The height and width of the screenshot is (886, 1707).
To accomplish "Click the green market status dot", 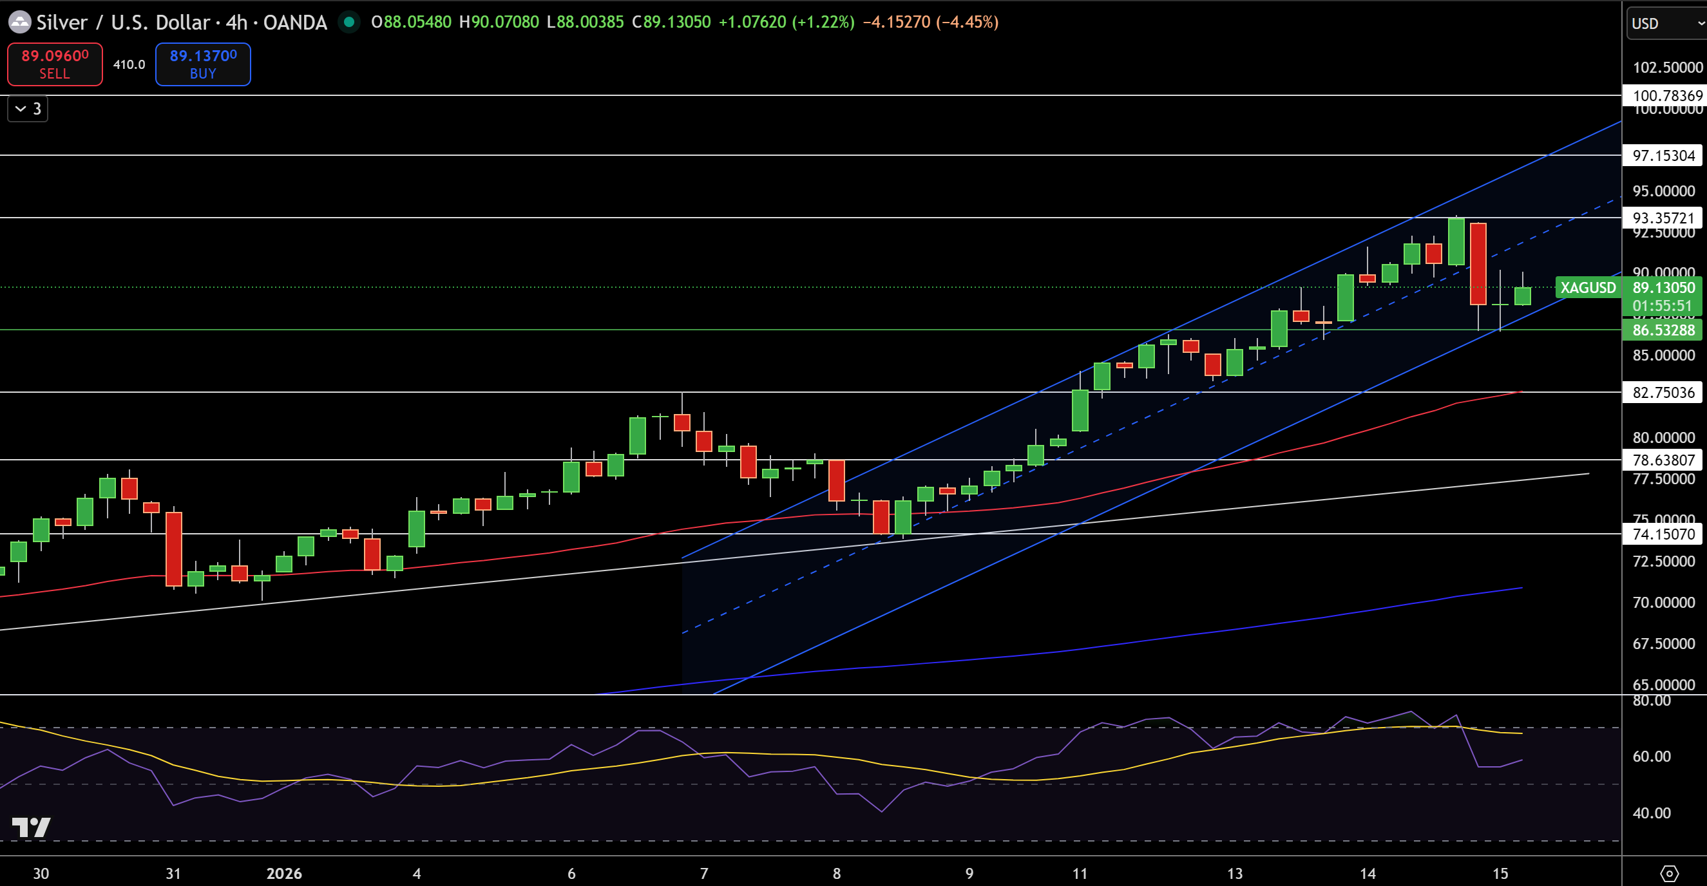I will pos(348,23).
